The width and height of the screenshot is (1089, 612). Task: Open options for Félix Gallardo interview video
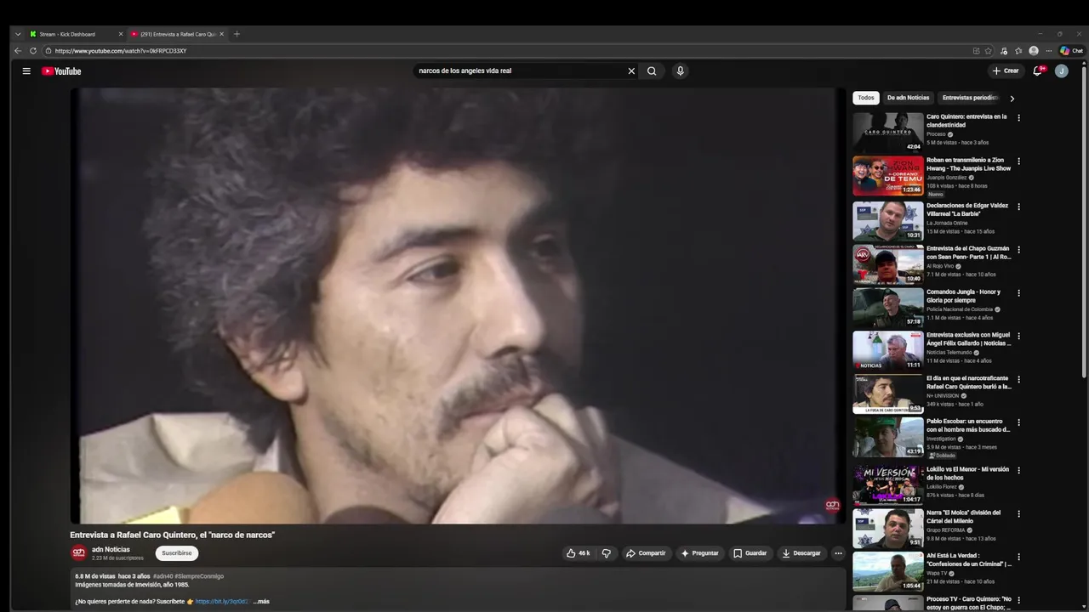[1018, 337]
